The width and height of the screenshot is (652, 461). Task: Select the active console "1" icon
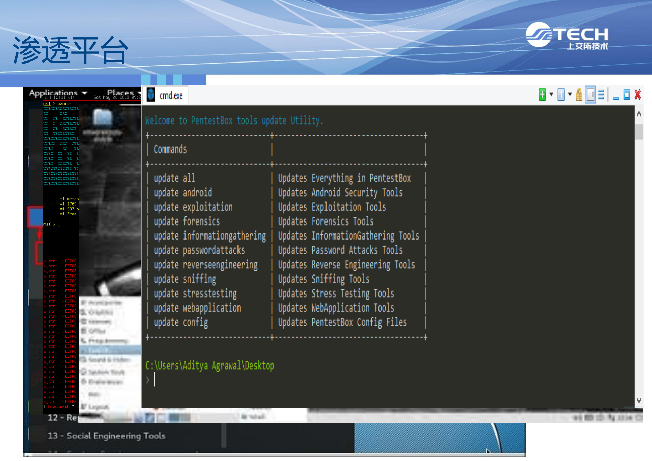coord(561,94)
